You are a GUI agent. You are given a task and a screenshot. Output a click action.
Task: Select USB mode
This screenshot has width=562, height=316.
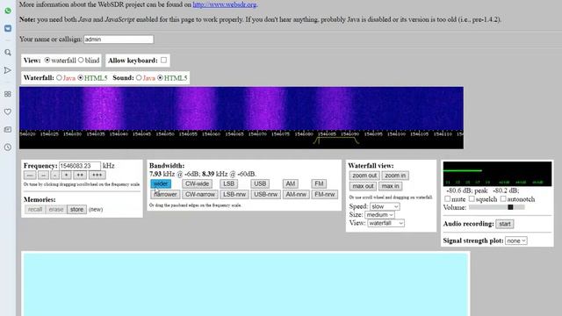(x=260, y=183)
